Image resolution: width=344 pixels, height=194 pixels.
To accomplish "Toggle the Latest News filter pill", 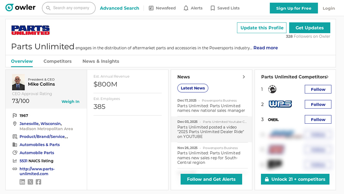I will 193,88.
